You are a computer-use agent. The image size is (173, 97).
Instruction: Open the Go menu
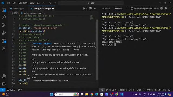(x=38, y=3)
